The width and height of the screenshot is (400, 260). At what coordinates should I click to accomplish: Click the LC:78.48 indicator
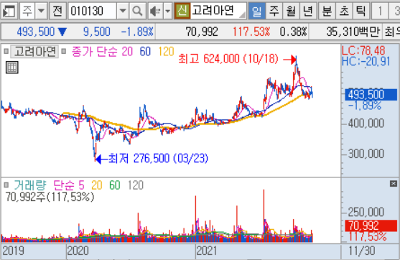coord(363,50)
